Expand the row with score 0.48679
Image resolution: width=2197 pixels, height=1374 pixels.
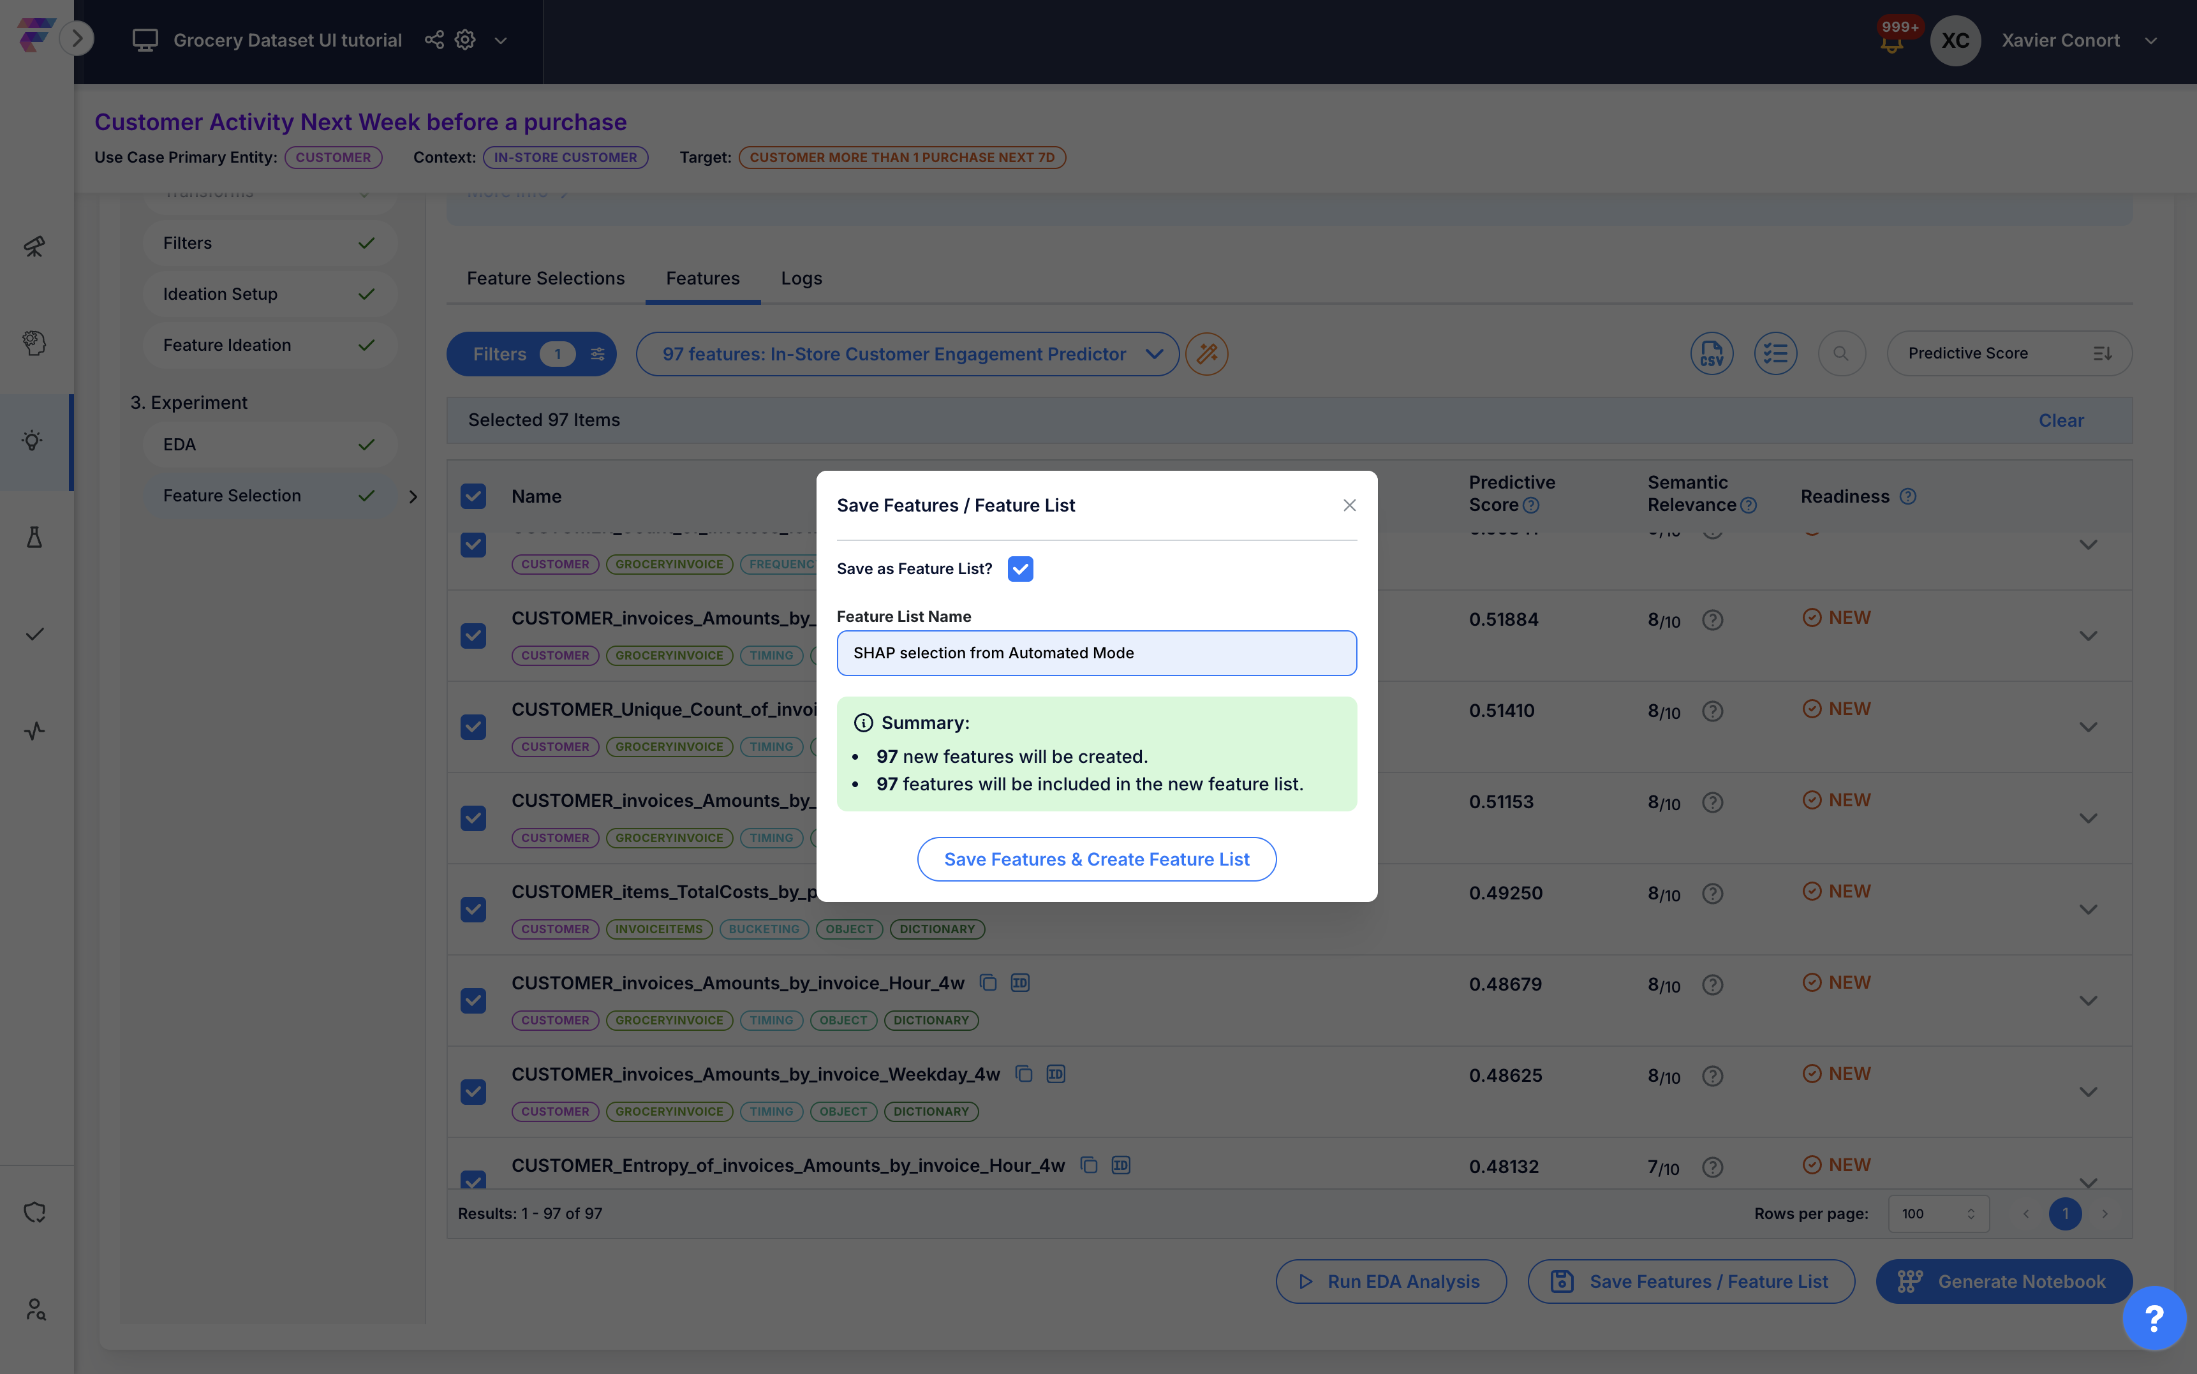coord(2088,1000)
